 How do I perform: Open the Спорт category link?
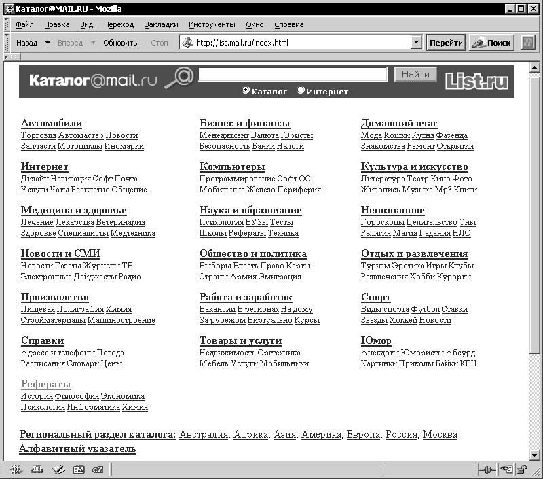[376, 297]
